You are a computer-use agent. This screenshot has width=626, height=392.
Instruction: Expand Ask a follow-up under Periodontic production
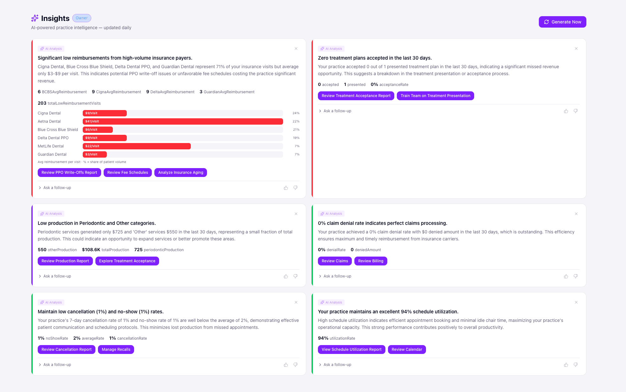pos(55,276)
